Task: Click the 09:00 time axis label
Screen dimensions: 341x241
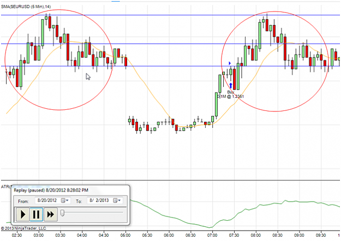Action: tap(299, 236)
